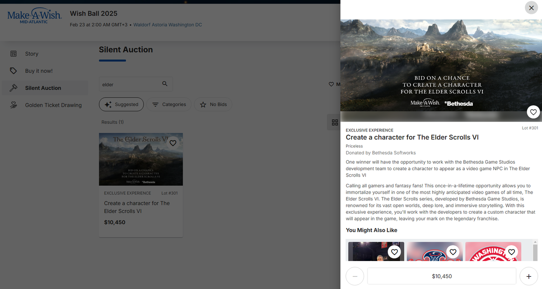Viewport: 542px width, 289px height.
Task: Click the 'Results (1)' label
Action: (x=112, y=122)
